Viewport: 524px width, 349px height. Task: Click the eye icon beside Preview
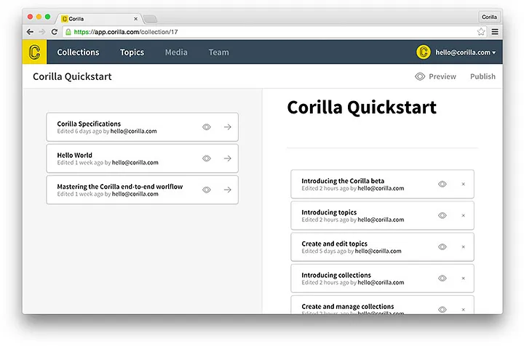point(420,76)
